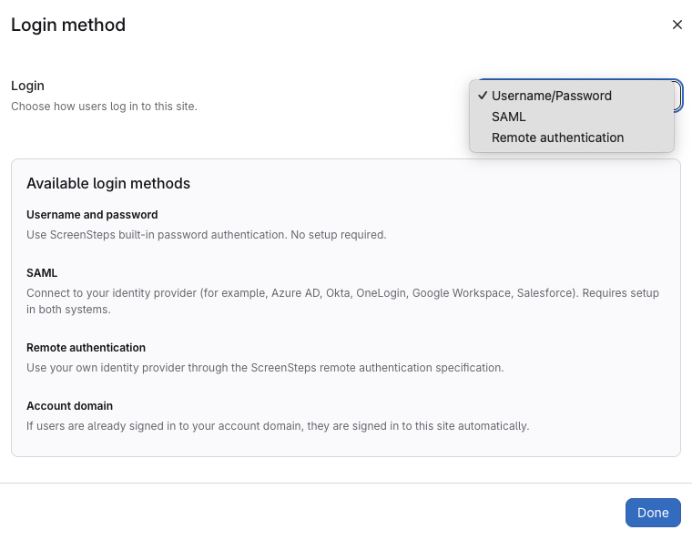The image size is (692, 540).
Task: Click the Login method dialog title
Action: (68, 25)
